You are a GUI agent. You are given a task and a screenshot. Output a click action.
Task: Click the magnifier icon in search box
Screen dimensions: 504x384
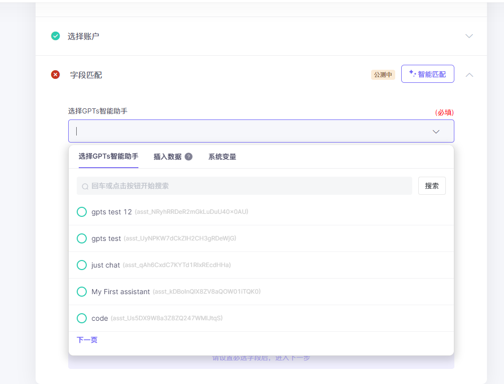tap(85, 186)
